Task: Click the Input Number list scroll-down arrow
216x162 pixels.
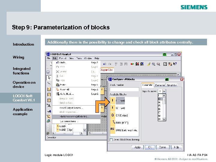Action: (x=164, y=119)
